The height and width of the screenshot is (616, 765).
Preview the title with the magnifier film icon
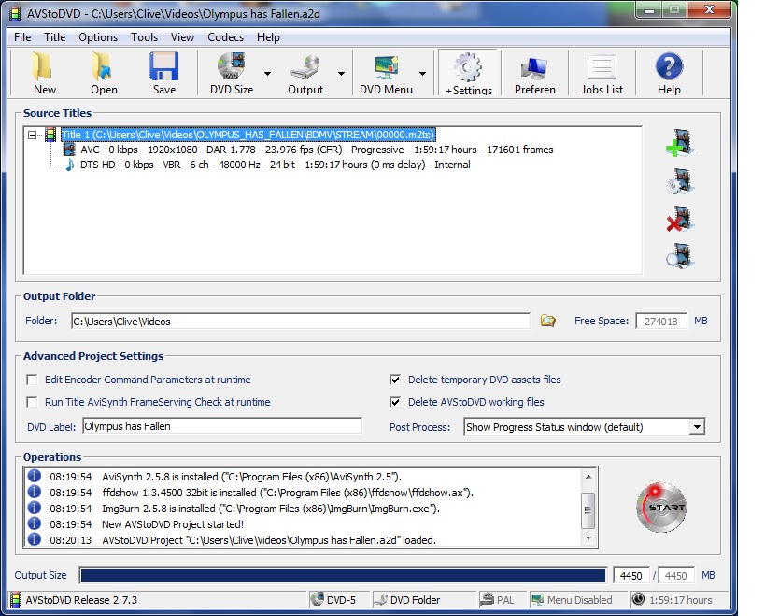coord(680,256)
